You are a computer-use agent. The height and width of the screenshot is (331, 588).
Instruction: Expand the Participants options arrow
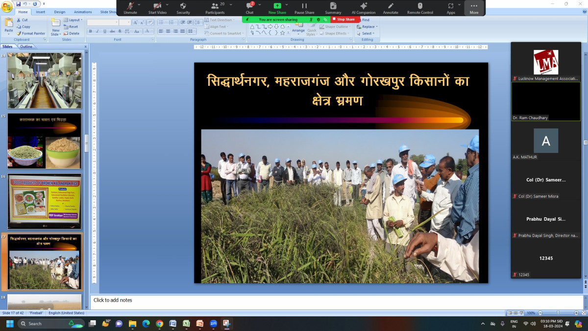[x=230, y=4]
